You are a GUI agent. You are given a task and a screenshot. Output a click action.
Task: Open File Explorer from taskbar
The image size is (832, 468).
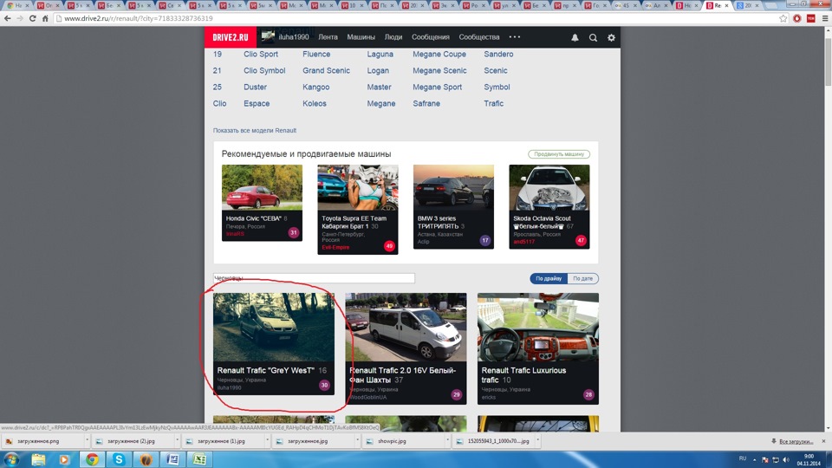click(38, 459)
